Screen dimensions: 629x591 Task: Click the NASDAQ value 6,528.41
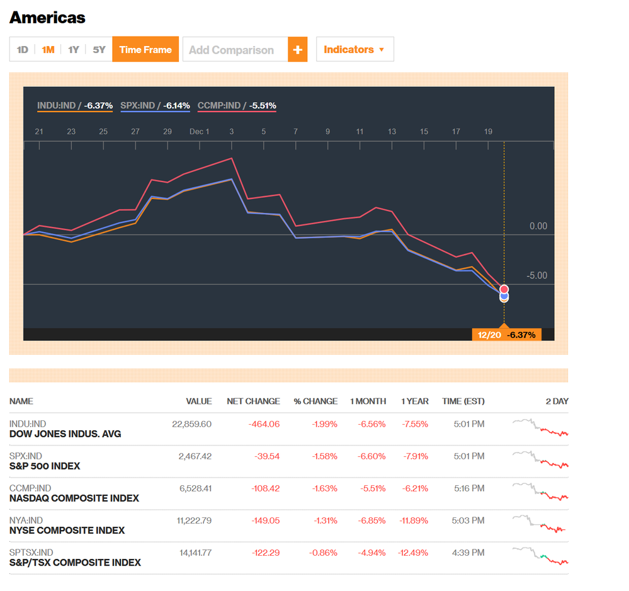pos(195,488)
